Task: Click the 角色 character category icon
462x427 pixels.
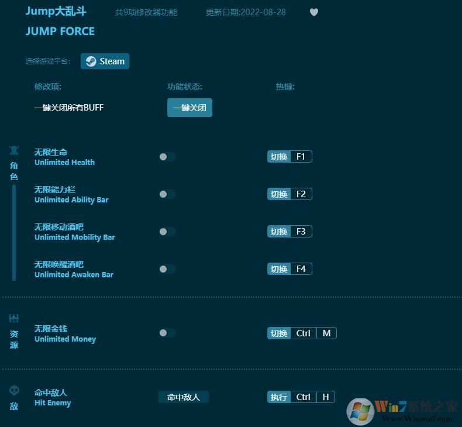Action: tap(14, 150)
